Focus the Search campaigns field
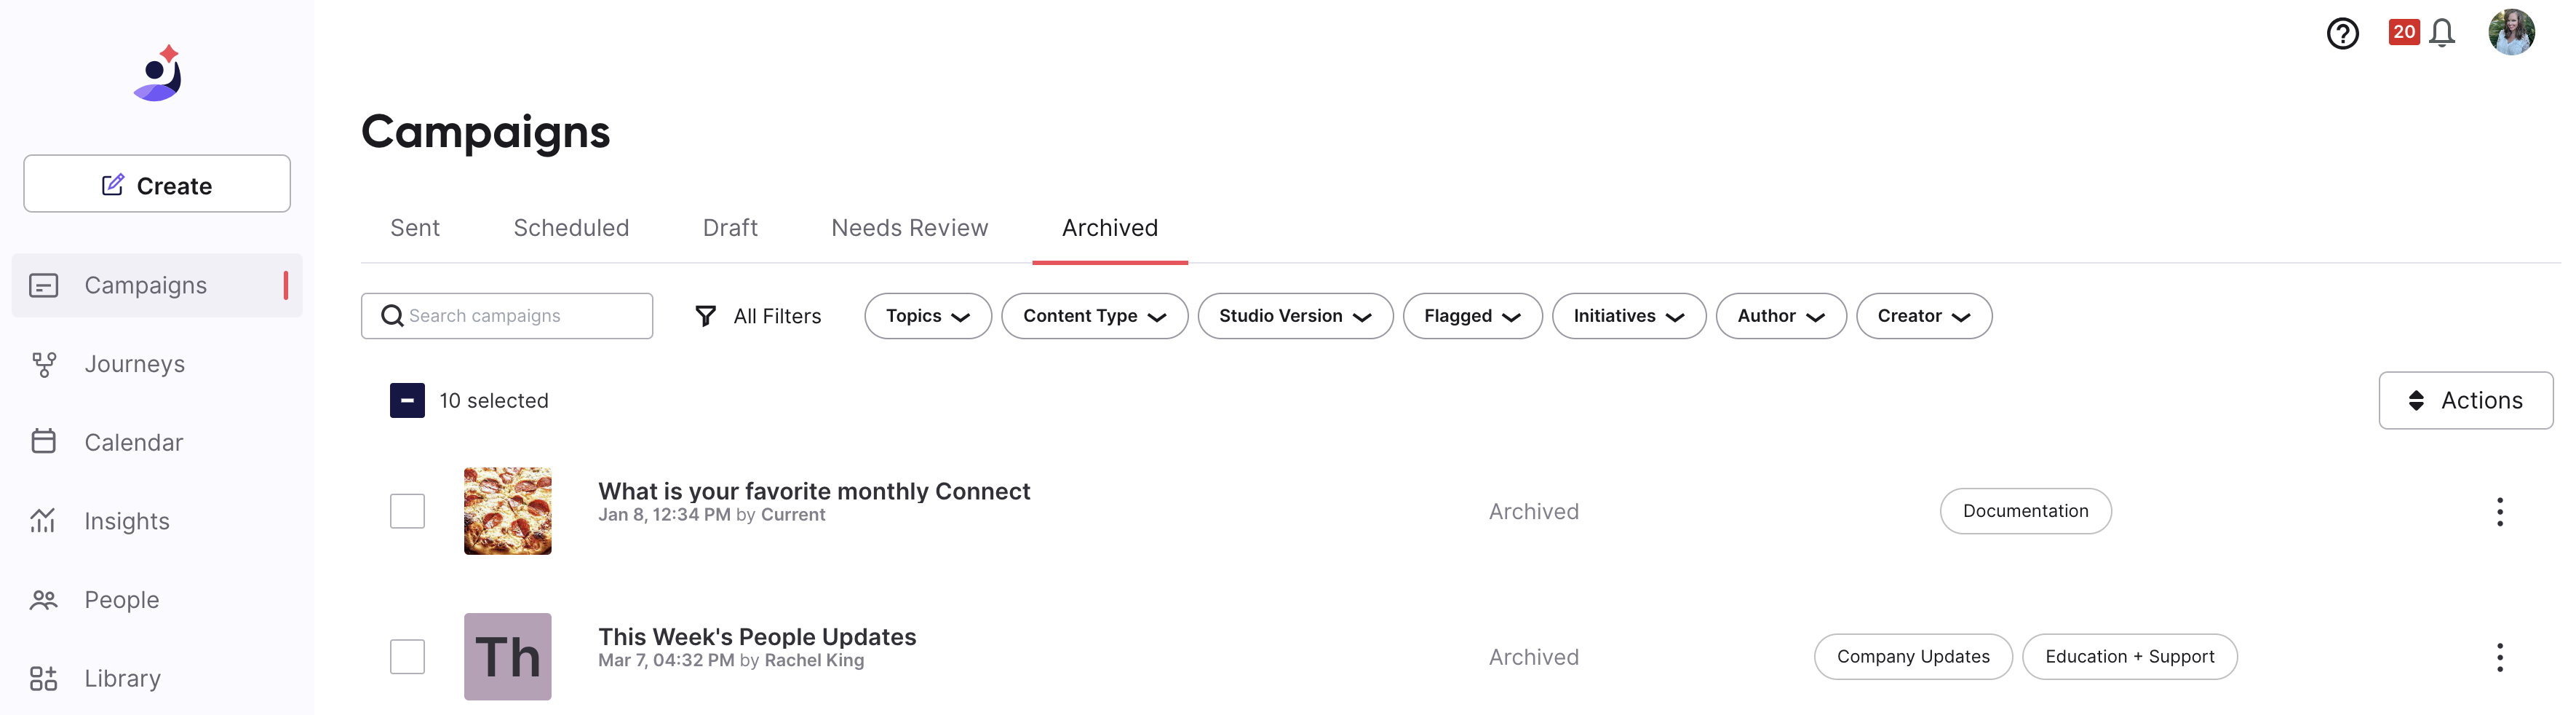 coord(507,316)
